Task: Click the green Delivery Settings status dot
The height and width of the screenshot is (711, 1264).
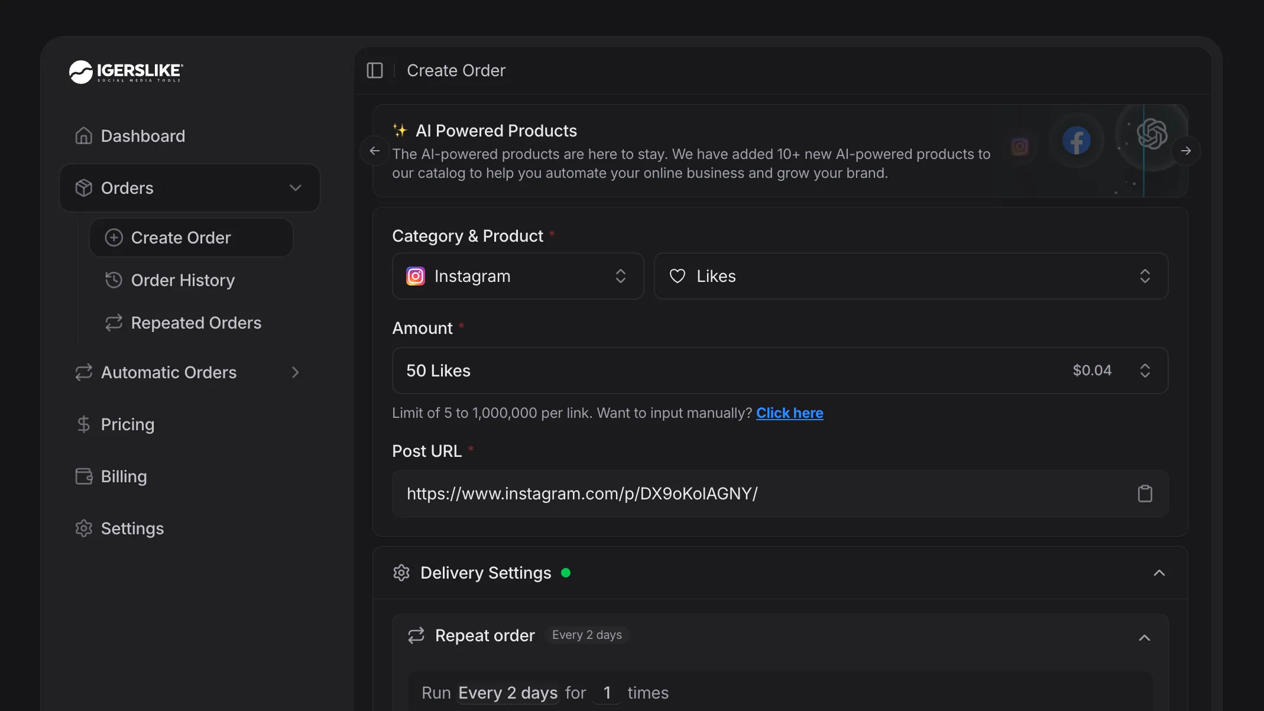Action: pyautogui.click(x=566, y=573)
